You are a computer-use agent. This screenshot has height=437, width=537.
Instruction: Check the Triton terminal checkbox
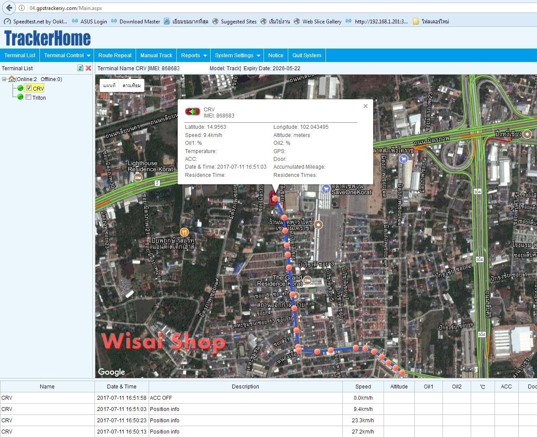pyautogui.click(x=29, y=98)
